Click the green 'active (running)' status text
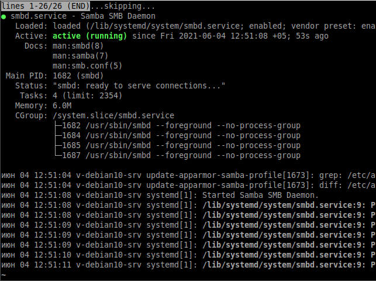The image size is (376, 281). (89, 36)
